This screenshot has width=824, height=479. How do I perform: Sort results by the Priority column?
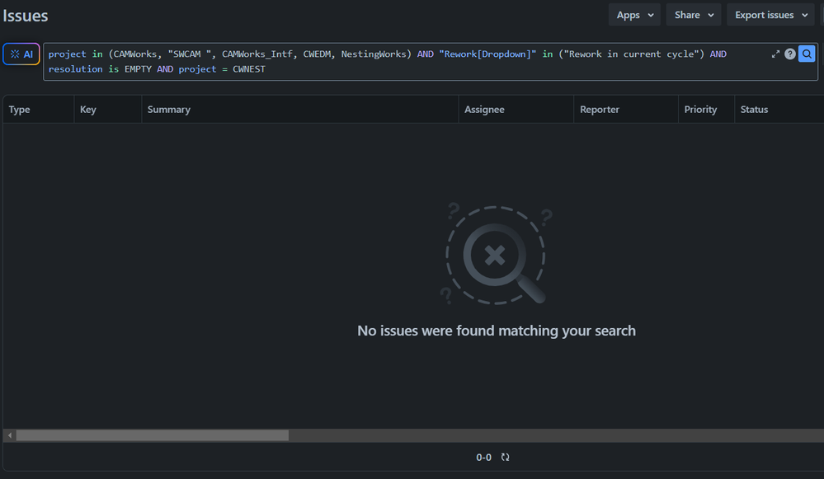[699, 109]
